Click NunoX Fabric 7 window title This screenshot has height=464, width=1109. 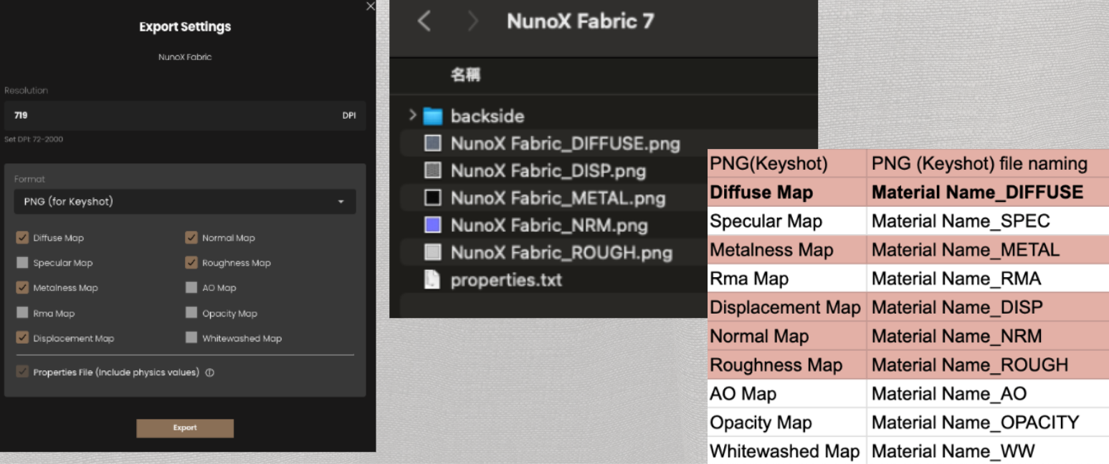[580, 21]
